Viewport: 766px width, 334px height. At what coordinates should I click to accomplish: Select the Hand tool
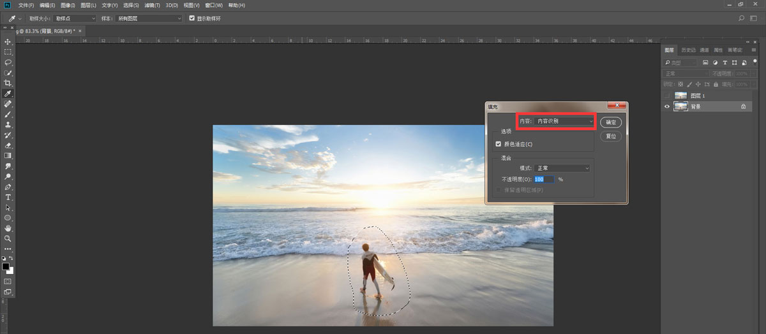click(x=8, y=228)
